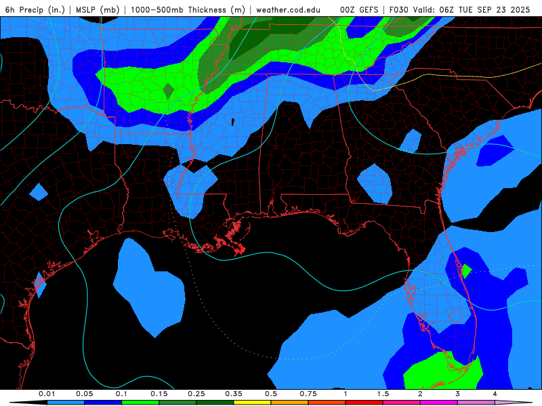The image size is (542, 406).
Task: Click the dark blue 0.05–0.1 legend swatch
Action: pos(103,403)
